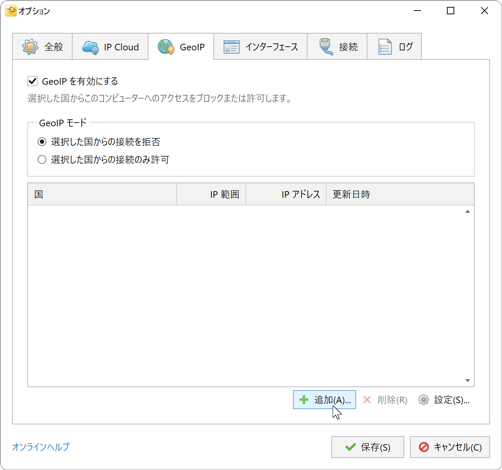502x470 pixels.
Task: Click the log document icon
Action: point(385,47)
